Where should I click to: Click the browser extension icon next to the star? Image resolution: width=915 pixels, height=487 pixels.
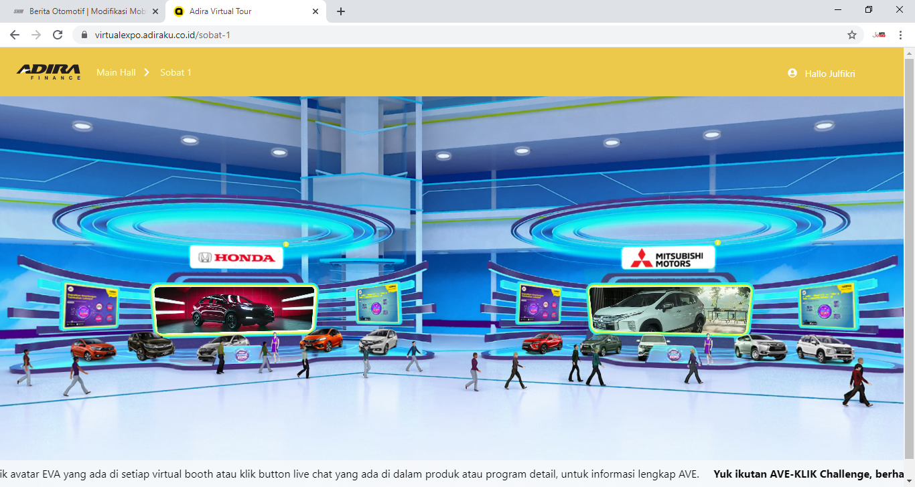[x=879, y=35]
